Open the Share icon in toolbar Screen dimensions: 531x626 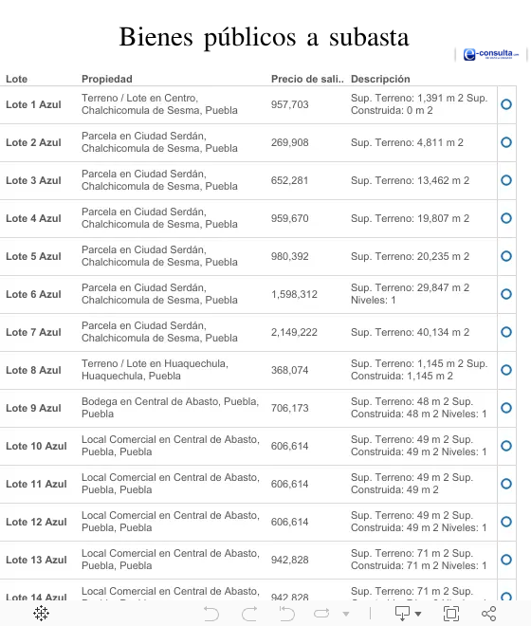488,614
